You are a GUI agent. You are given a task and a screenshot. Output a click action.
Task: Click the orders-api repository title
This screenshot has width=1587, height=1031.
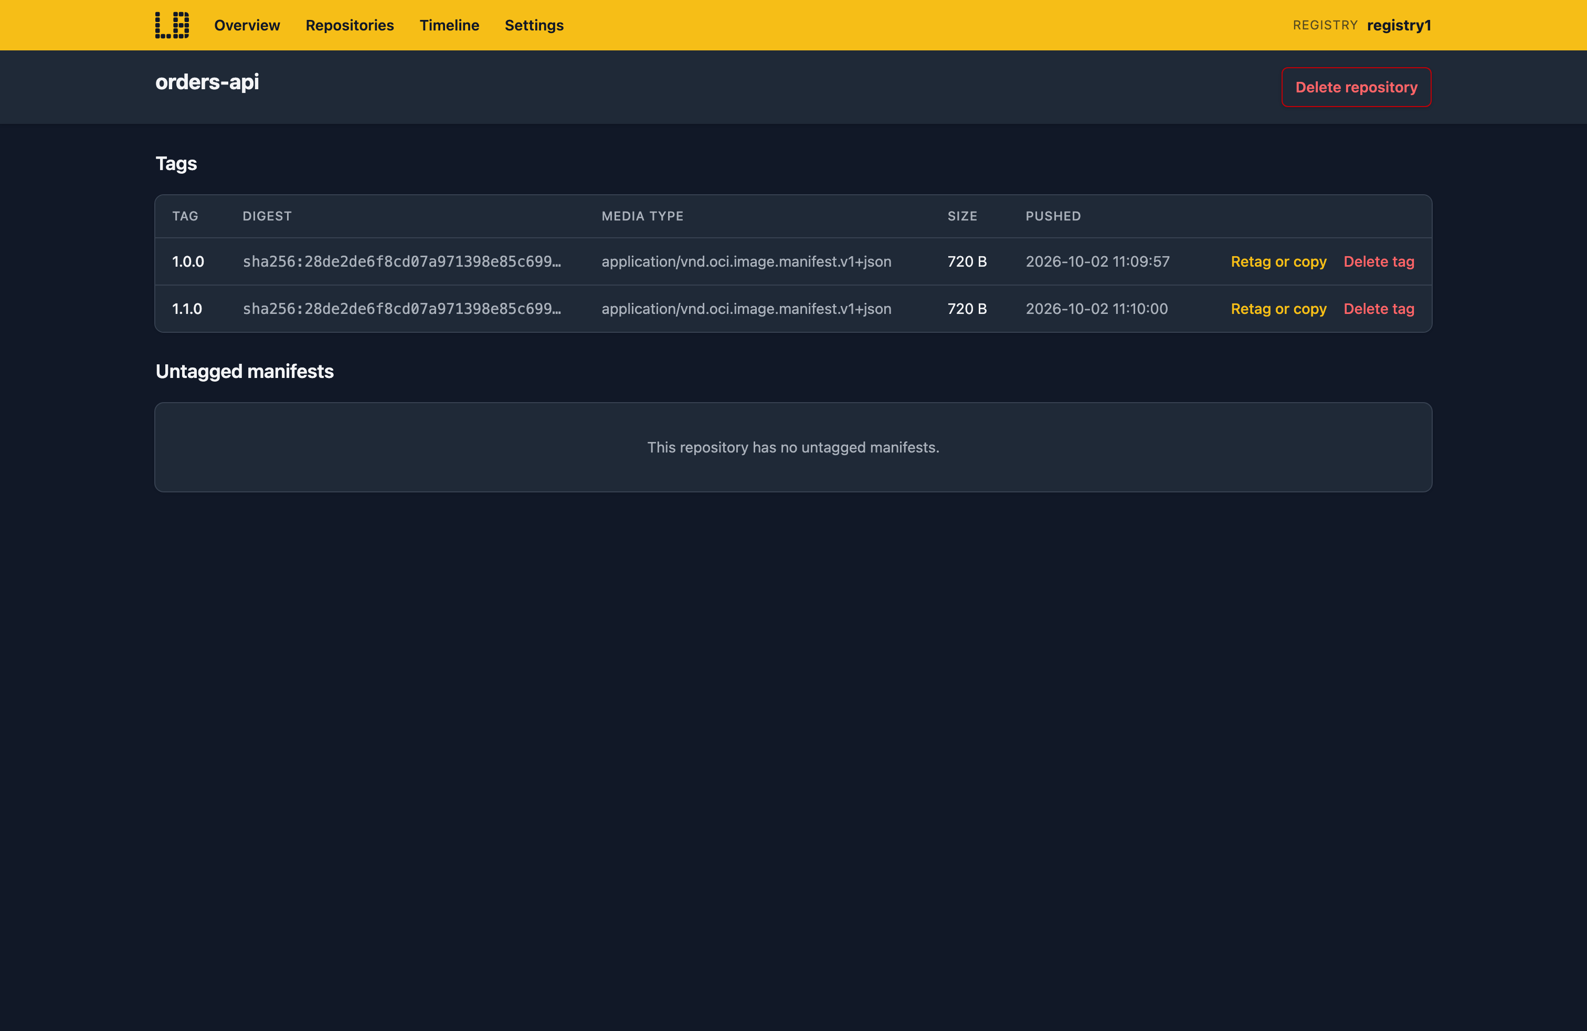pos(207,82)
